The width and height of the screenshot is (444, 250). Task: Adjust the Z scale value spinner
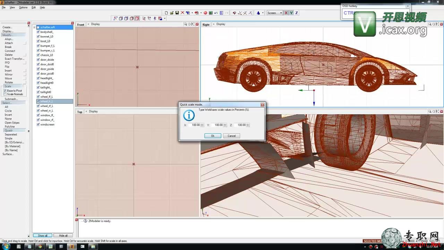(248, 125)
